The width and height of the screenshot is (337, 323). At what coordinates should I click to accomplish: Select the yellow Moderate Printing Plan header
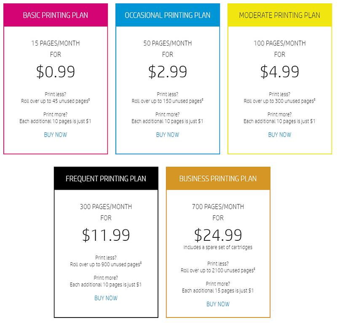(x=280, y=15)
